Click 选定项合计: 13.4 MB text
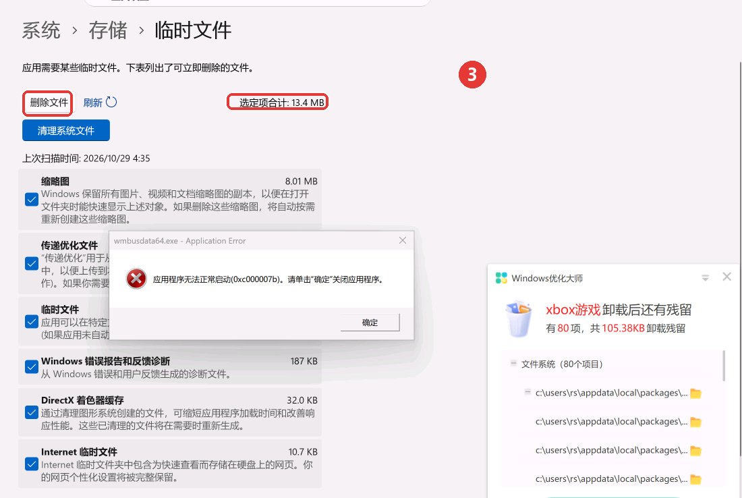 tap(281, 103)
